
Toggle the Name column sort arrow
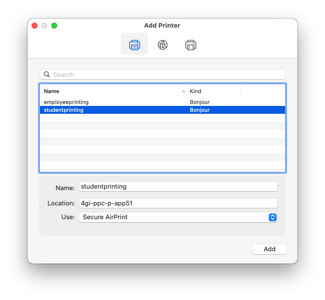[183, 92]
